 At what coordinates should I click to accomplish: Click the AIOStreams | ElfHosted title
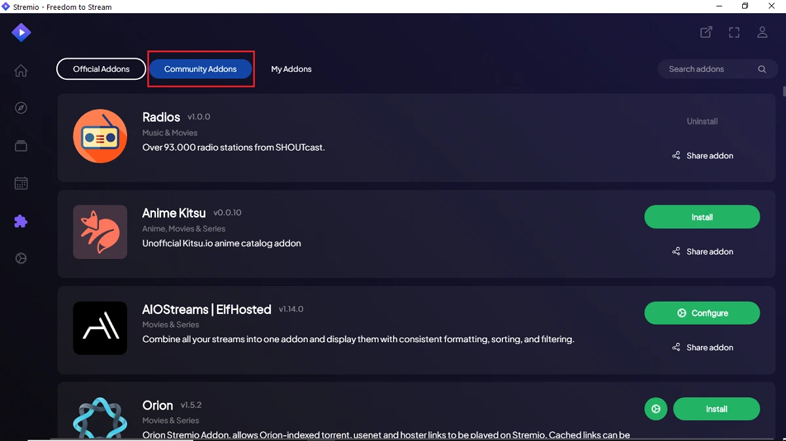click(206, 309)
